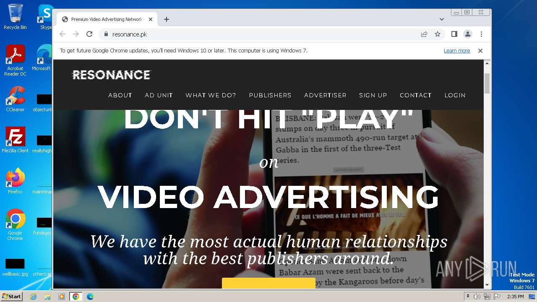Go back to previous page
The image size is (537, 302).
point(63,34)
